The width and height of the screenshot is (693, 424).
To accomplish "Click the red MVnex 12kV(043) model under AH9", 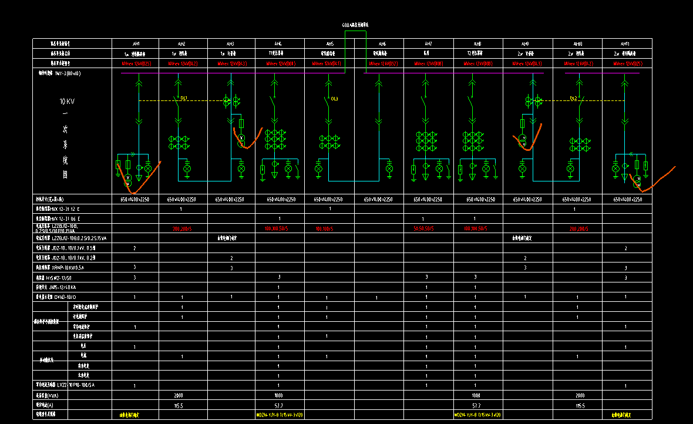I will [x=527, y=63].
